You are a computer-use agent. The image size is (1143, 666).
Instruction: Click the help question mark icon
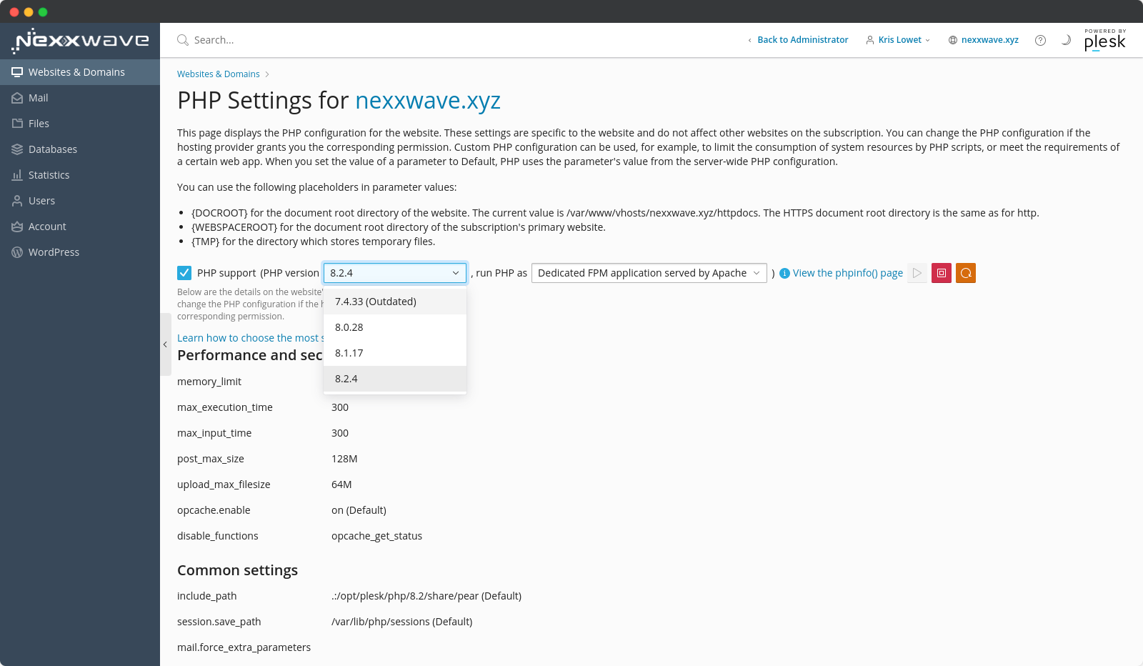[1040, 40]
